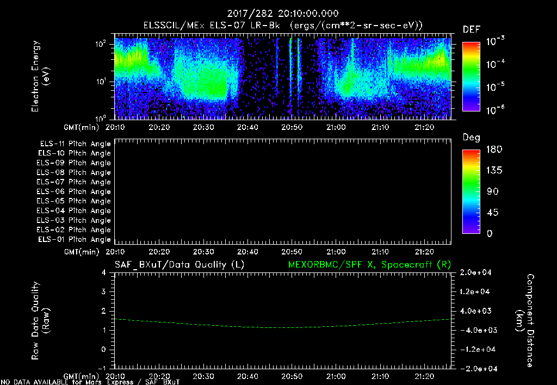Click the 10^-5 value on DEF scale

click(495, 86)
